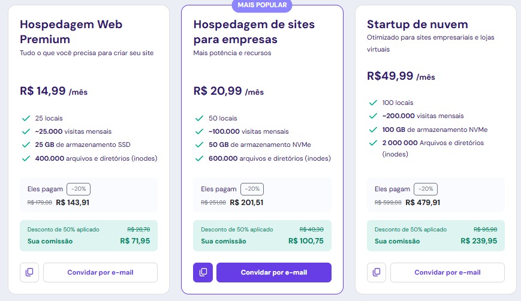The width and height of the screenshot is (521, 301).
Task: Copy the Hospedagem de sites para empresas link
Action: click(203, 272)
